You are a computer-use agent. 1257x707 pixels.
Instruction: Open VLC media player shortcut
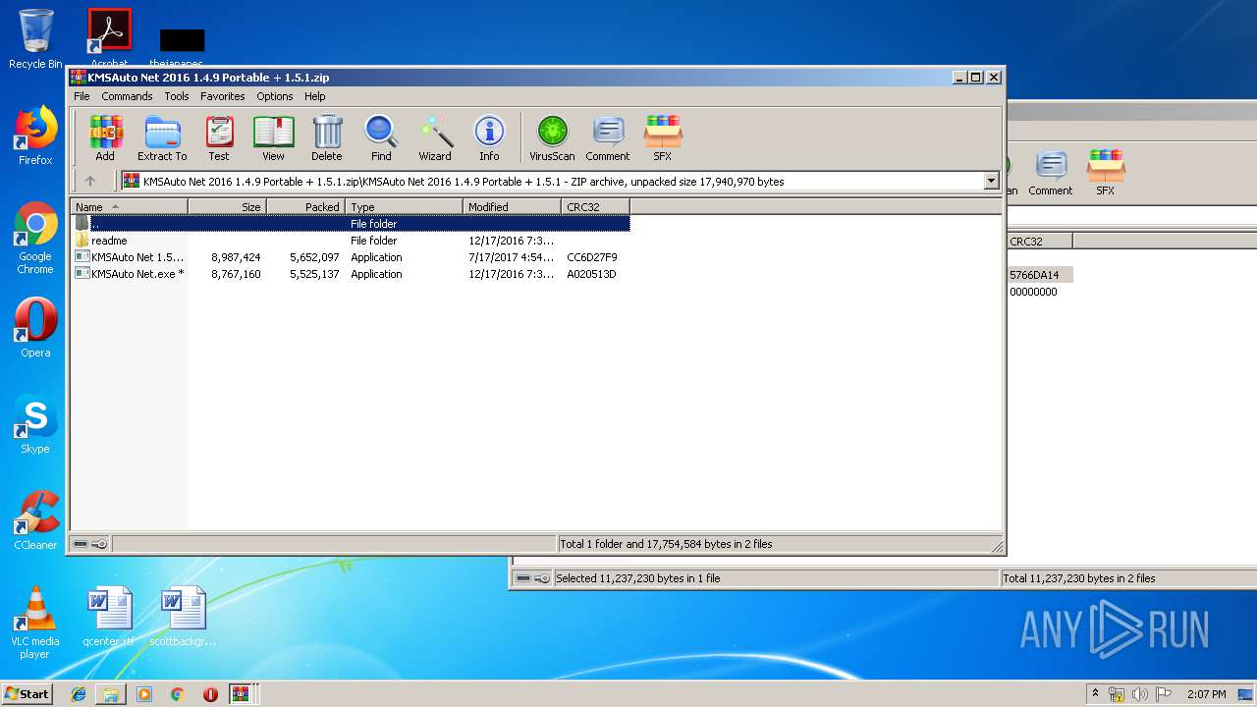point(35,624)
